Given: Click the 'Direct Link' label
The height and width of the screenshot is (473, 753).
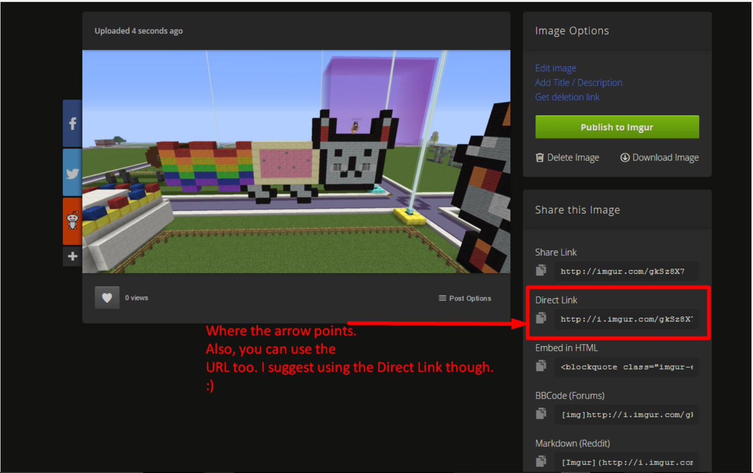Looking at the screenshot, I should click(556, 300).
